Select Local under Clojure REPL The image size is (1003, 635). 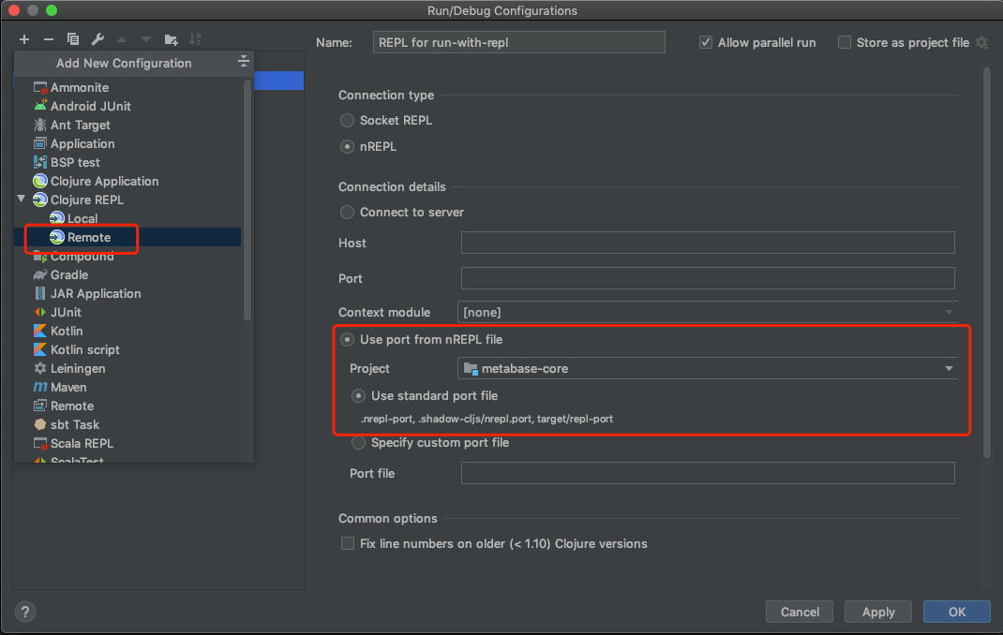pyautogui.click(x=82, y=218)
